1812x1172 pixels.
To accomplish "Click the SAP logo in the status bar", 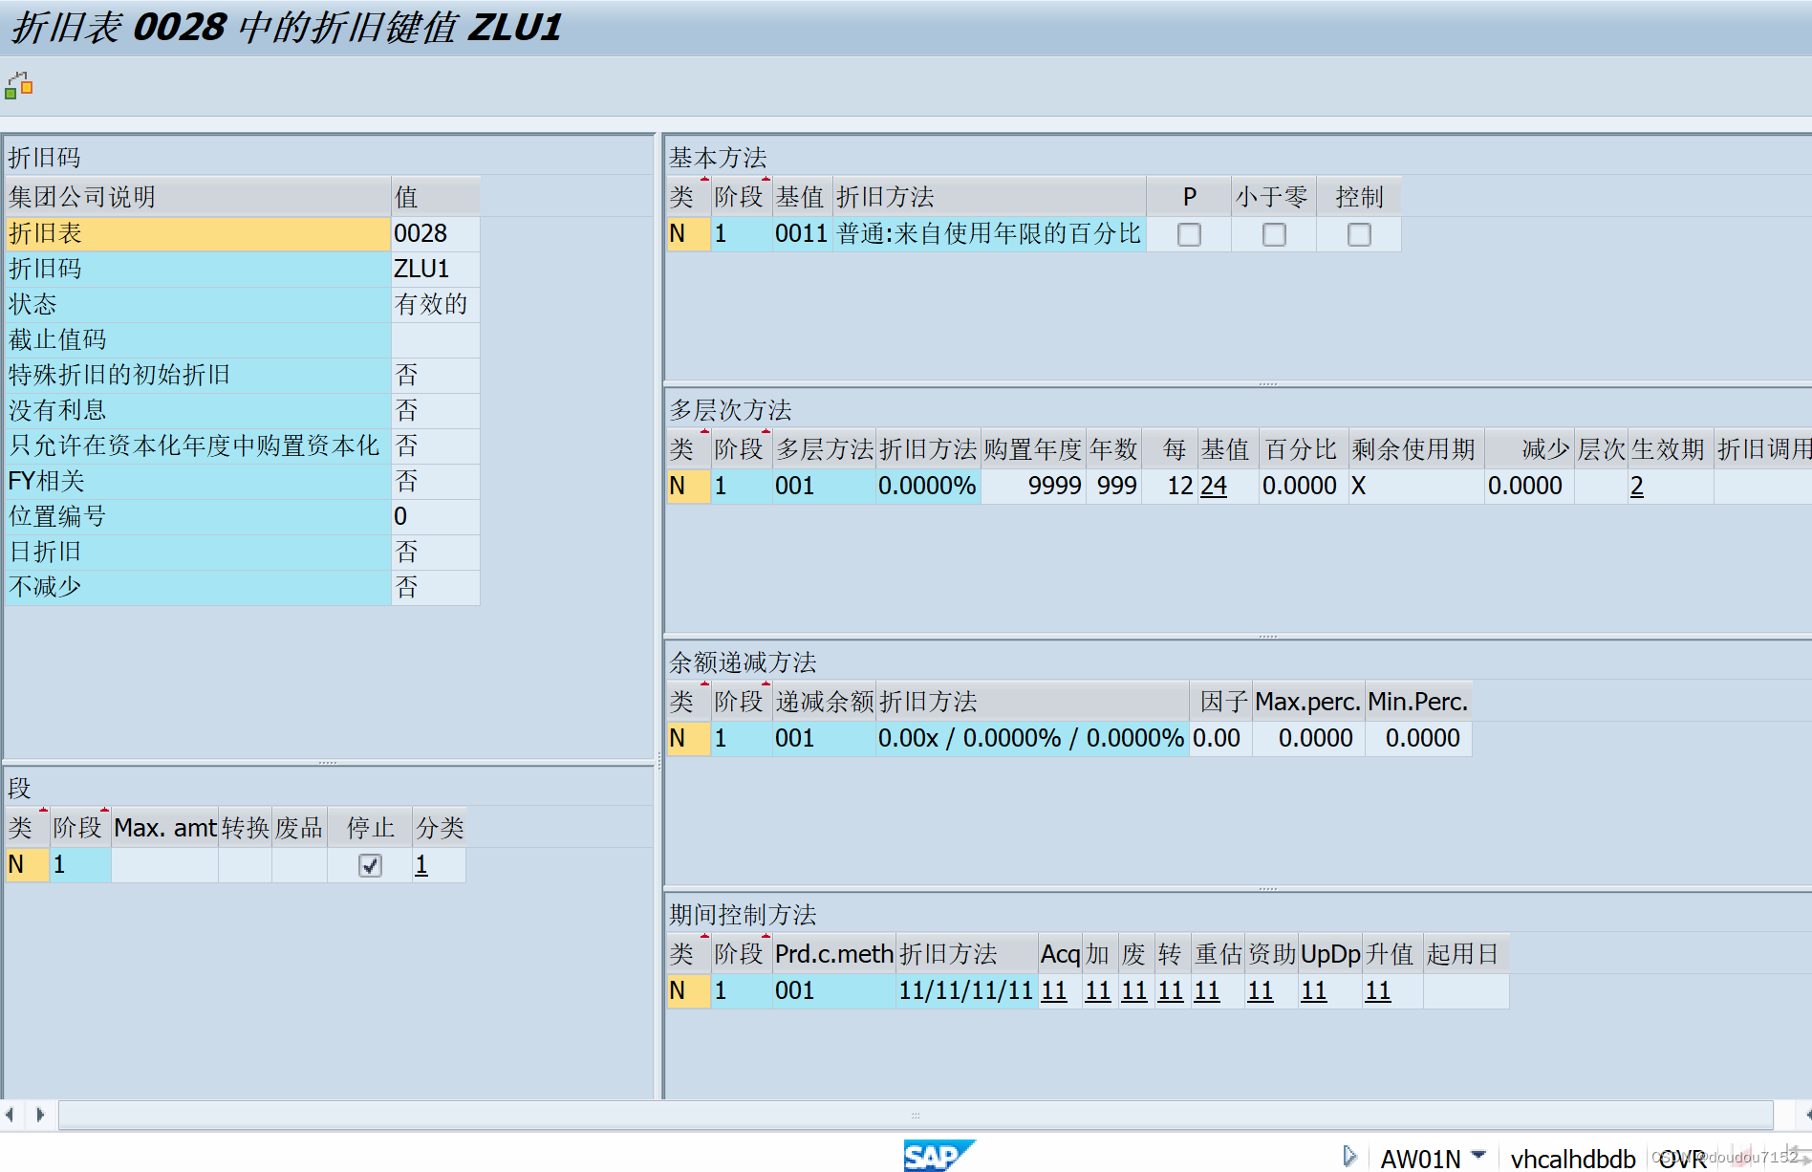I will (939, 1156).
